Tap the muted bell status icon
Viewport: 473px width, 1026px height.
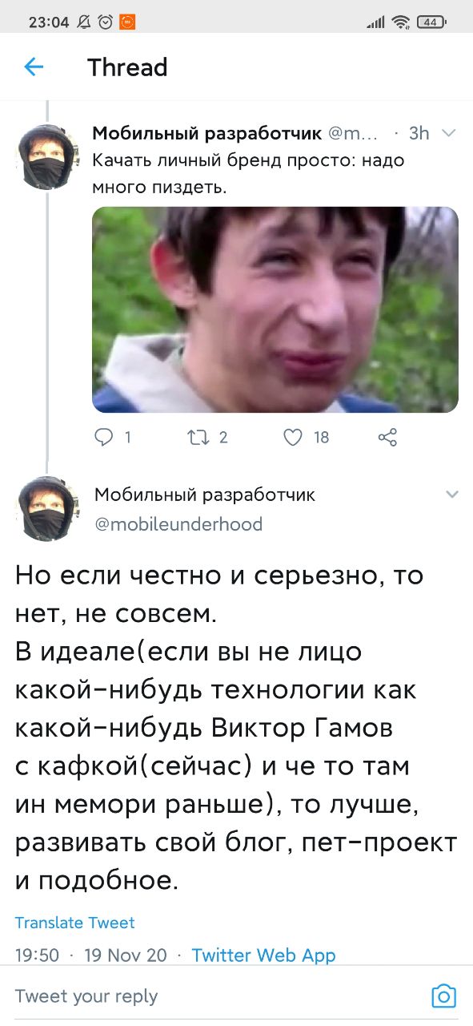[84, 22]
